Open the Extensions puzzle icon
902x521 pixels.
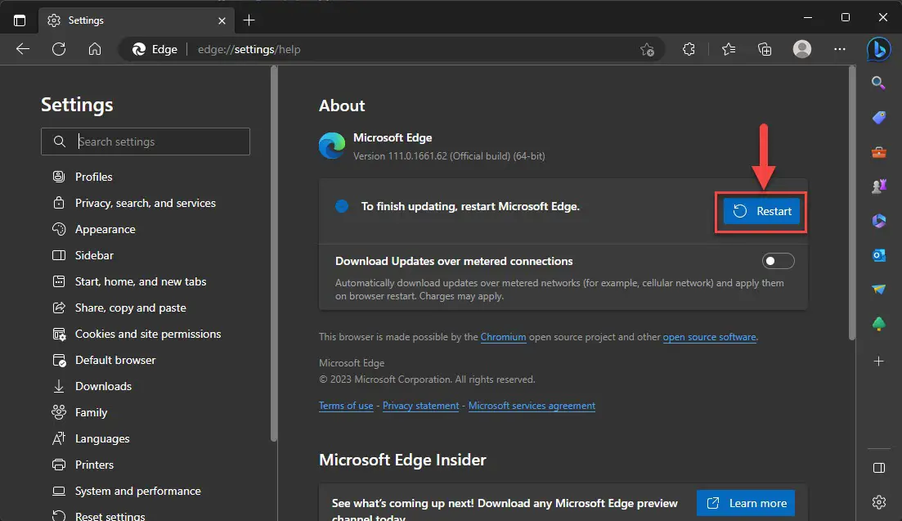[689, 49]
